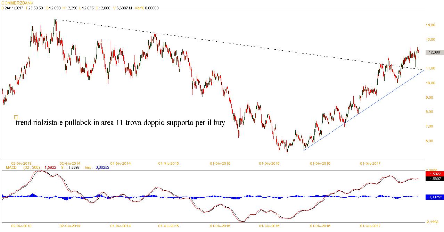Screen dimensions: 444x232
Task: Click the time value 23:59:59
Action: pos(36,8)
